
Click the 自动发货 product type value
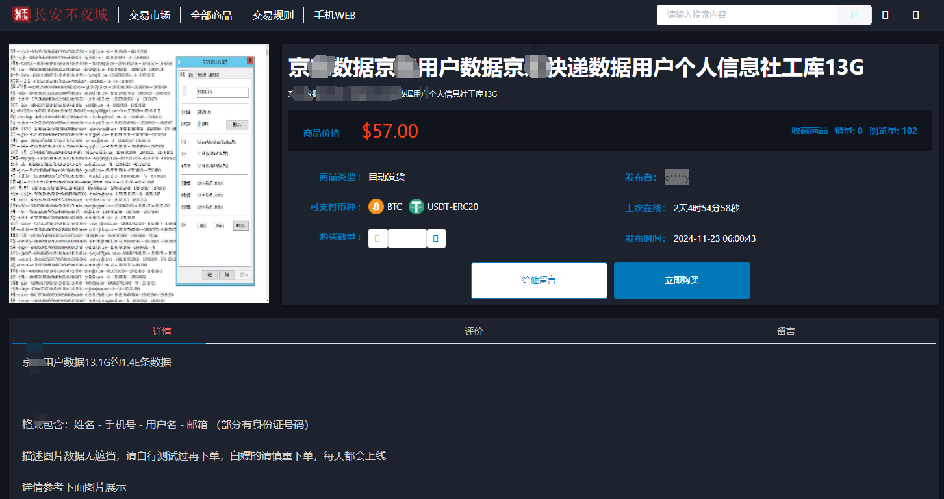[387, 177]
